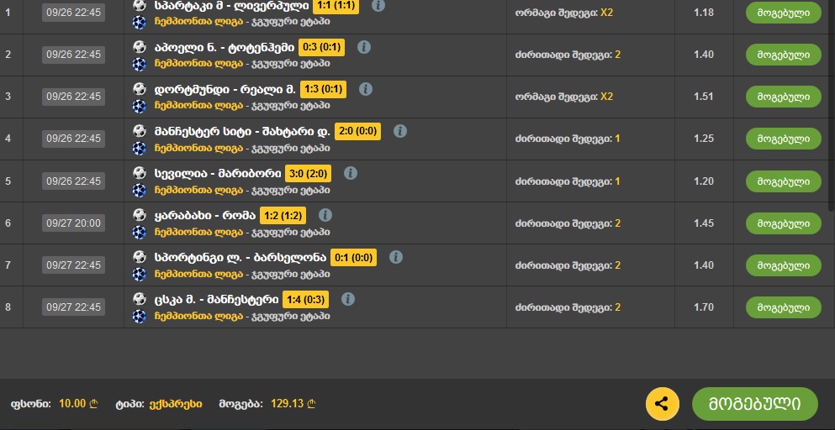Open ჩემპიონთა ლიგა link under დორტმუნდი match
Screen dimensions: 835x430
198,105
